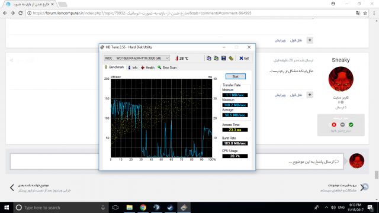Screen dimensions: 379x213
Task: Show hidden system tray icons chevron
Action: tap(326, 208)
